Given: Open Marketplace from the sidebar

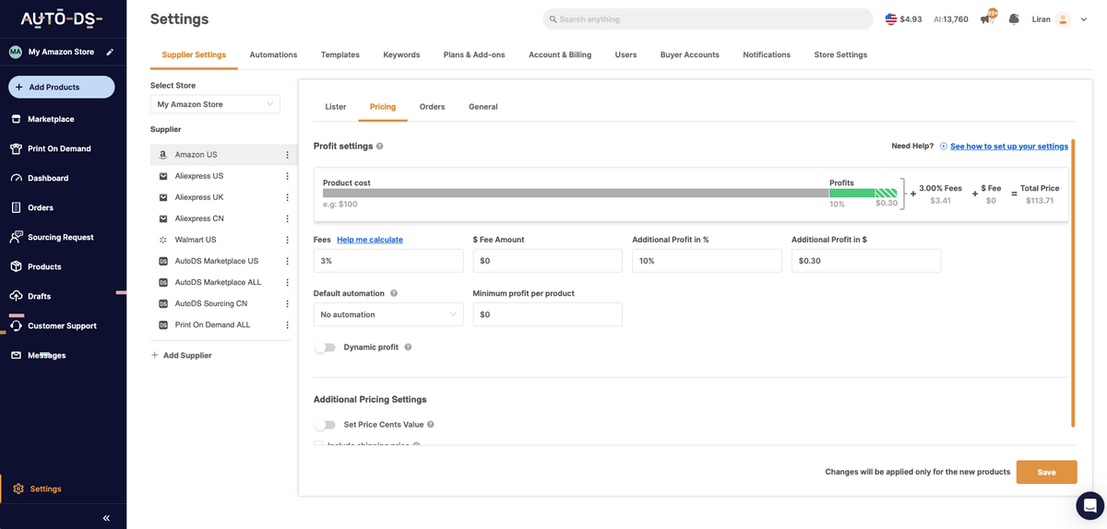Looking at the screenshot, I should [x=51, y=119].
